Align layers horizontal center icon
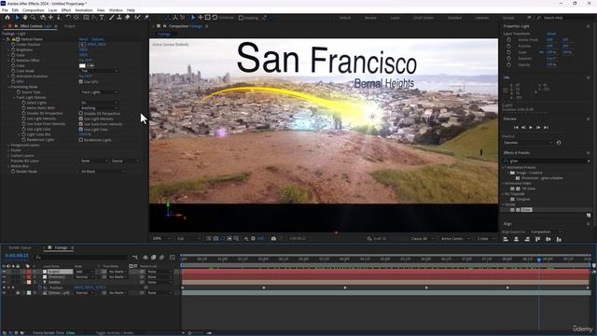This screenshot has height=336, width=597. click(516, 239)
